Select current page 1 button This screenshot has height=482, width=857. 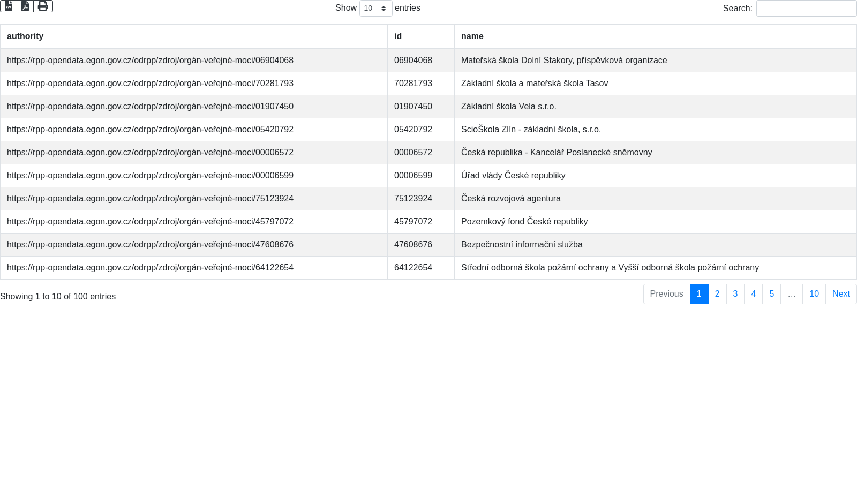tap(699, 294)
